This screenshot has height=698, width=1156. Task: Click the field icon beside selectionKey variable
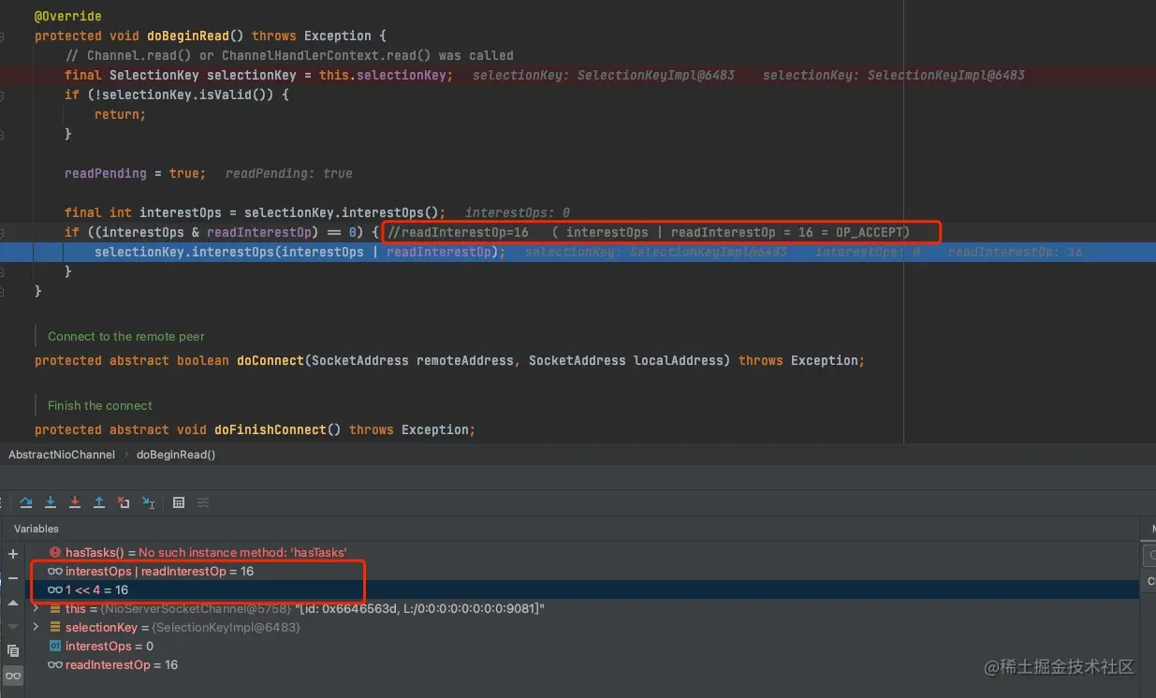55,627
